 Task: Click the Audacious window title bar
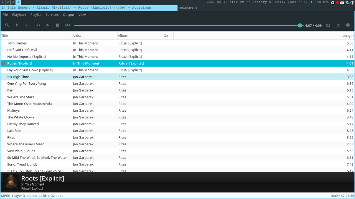coord(89,8)
